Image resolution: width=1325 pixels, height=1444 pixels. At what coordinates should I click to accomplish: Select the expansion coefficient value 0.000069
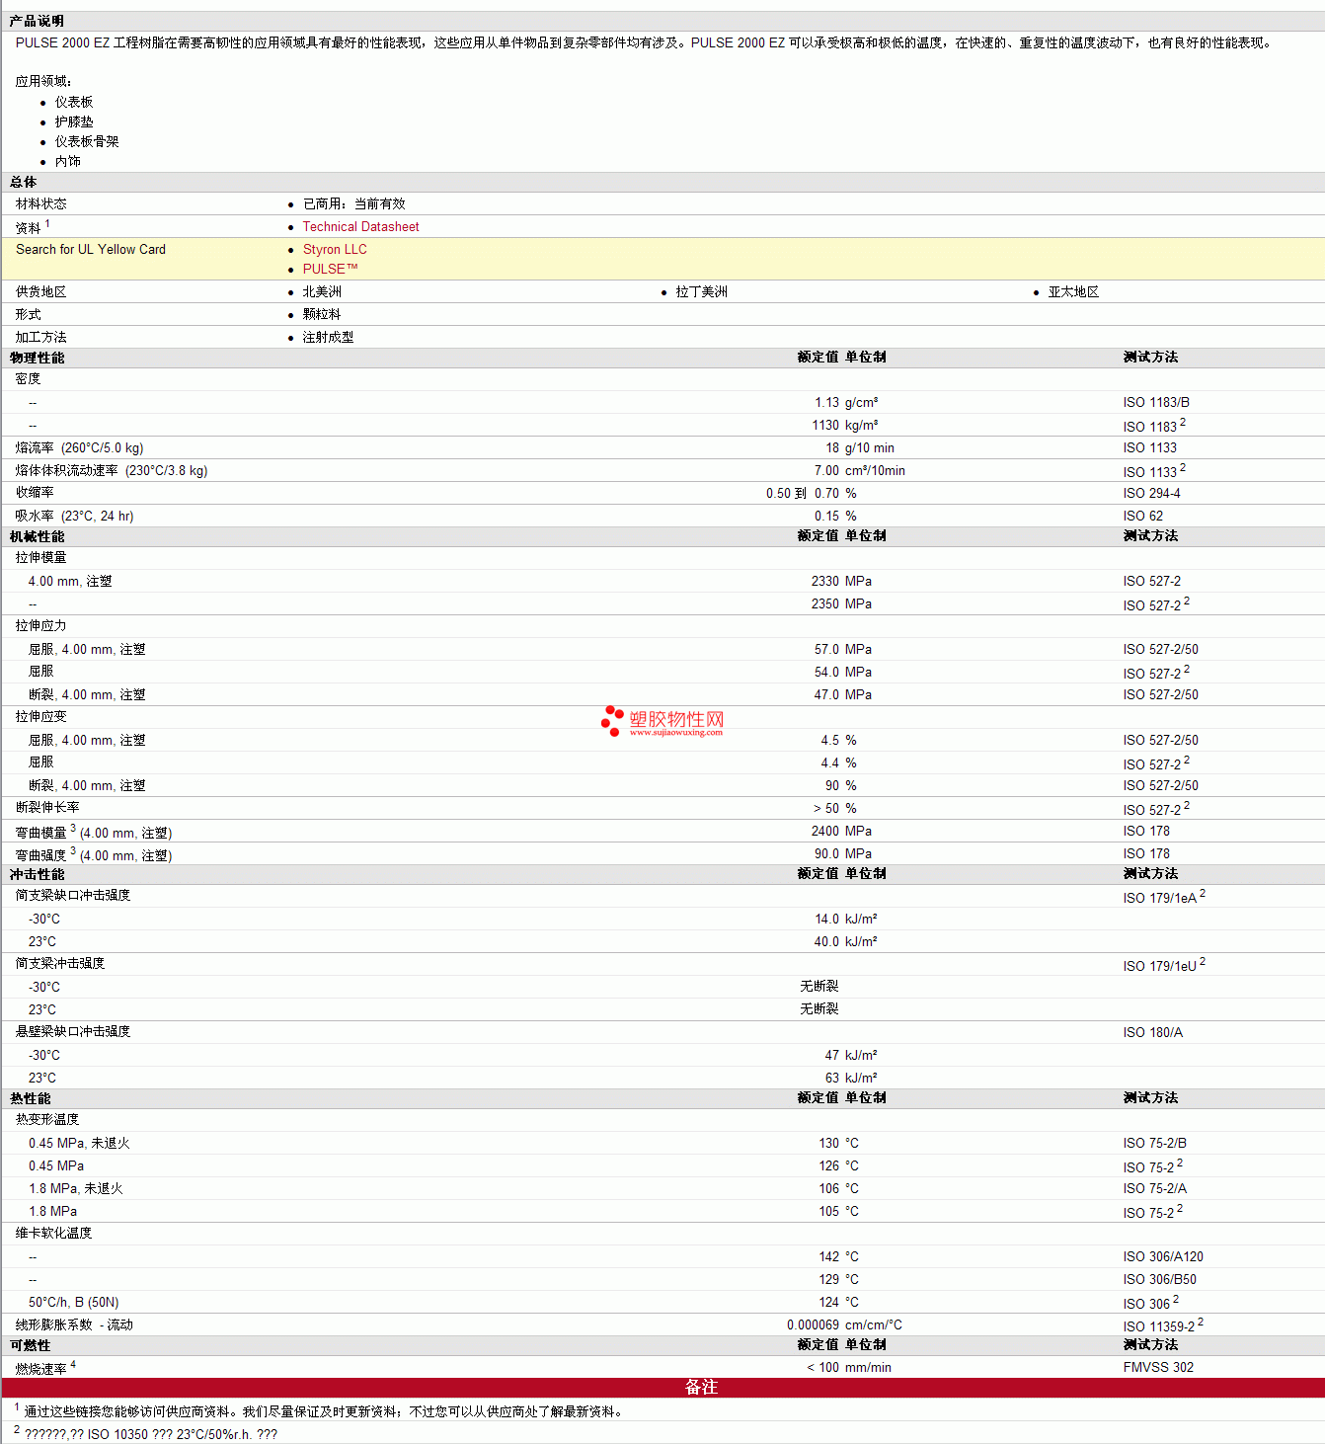(x=813, y=1324)
